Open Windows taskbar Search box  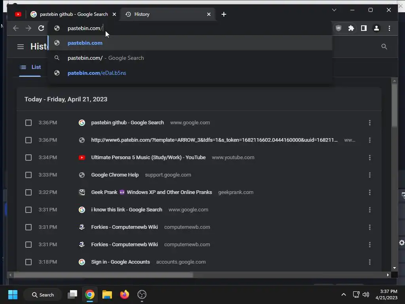coord(43,294)
